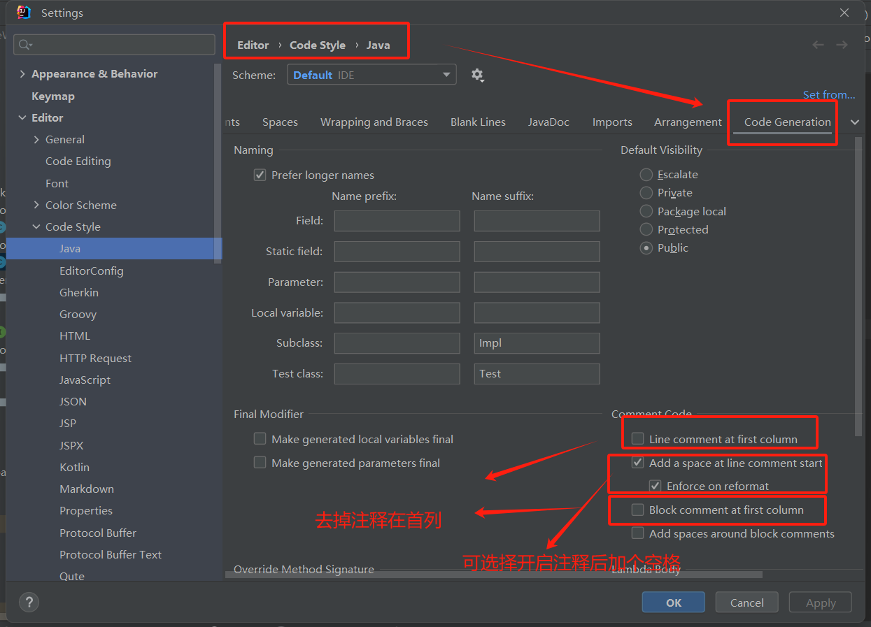871x627 pixels.
Task: Navigate forward with the right arrow
Action: (842, 45)
